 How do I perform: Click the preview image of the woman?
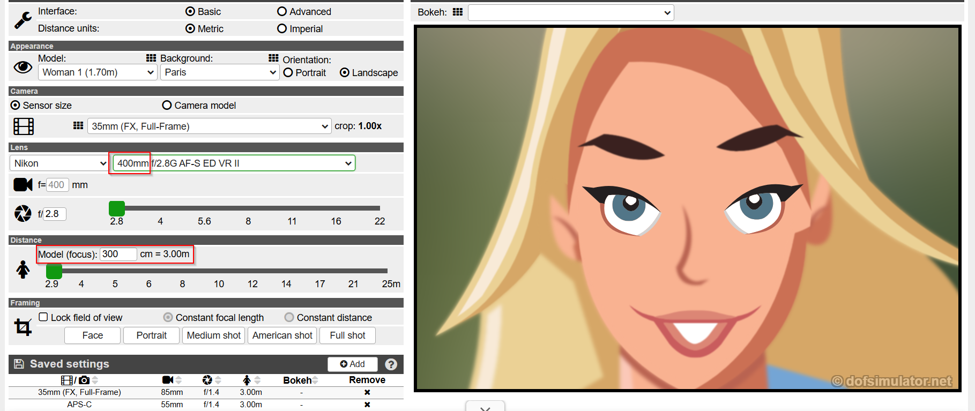(x=688, y=208)
